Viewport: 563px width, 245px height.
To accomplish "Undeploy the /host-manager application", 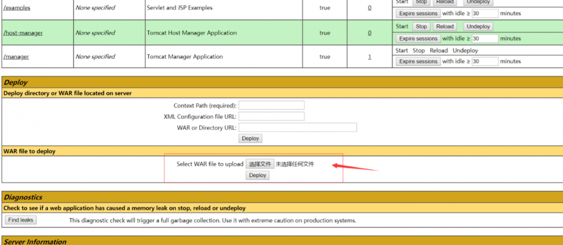I will click(x=478, y=26).
